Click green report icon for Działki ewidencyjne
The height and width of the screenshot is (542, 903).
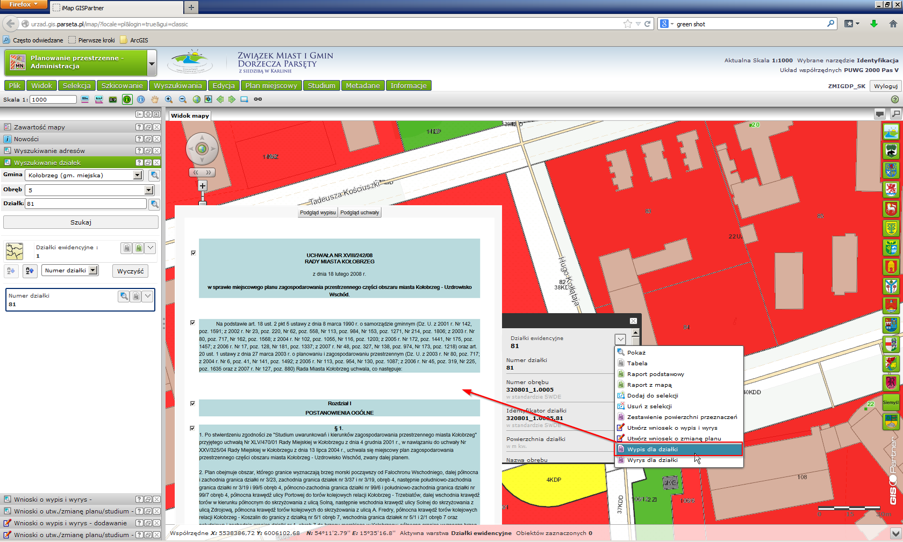(139, 248)
